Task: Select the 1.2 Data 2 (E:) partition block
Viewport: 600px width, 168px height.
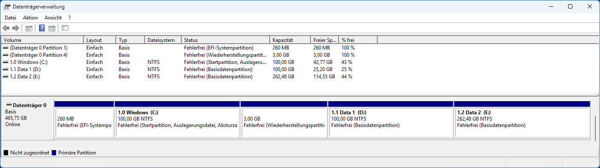Action: (522, 119)
